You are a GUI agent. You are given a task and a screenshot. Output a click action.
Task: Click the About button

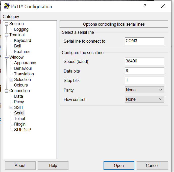coord(20,166)
